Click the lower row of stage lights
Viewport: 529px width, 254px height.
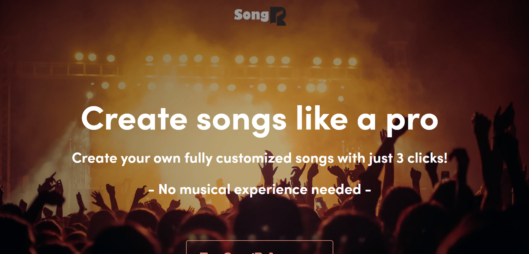215,87
